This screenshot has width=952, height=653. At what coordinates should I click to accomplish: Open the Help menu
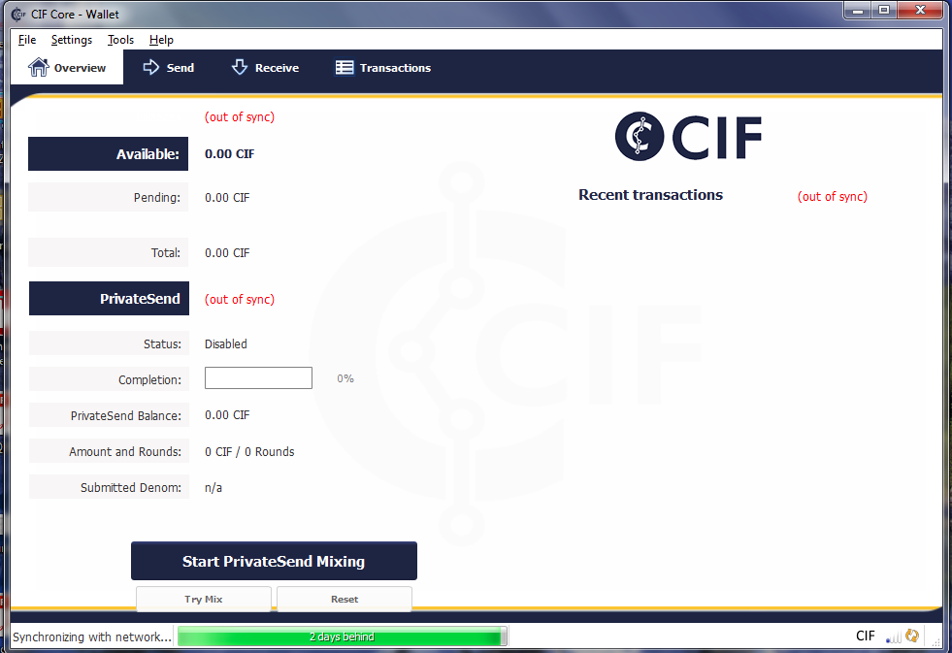coord(161,40)
